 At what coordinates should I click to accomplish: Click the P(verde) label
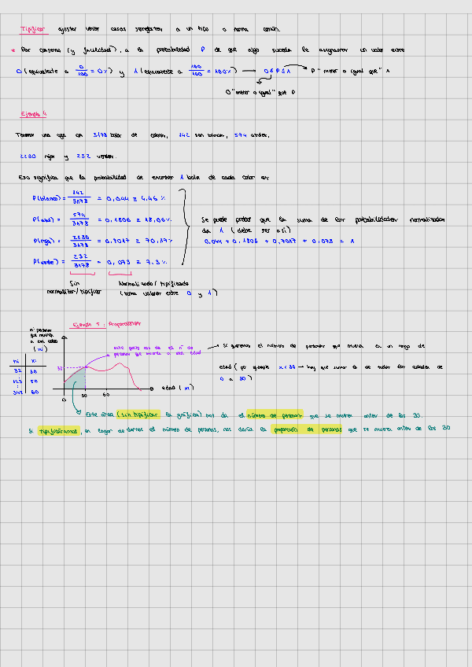[49, 263]
